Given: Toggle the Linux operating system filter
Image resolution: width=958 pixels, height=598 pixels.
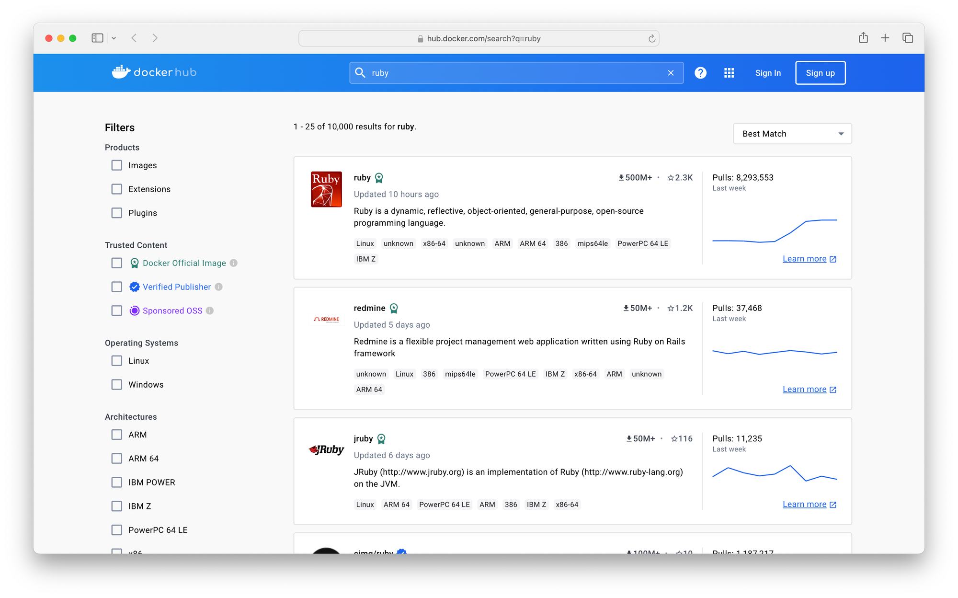Looking at the screenshot, I should pos(117,360).
